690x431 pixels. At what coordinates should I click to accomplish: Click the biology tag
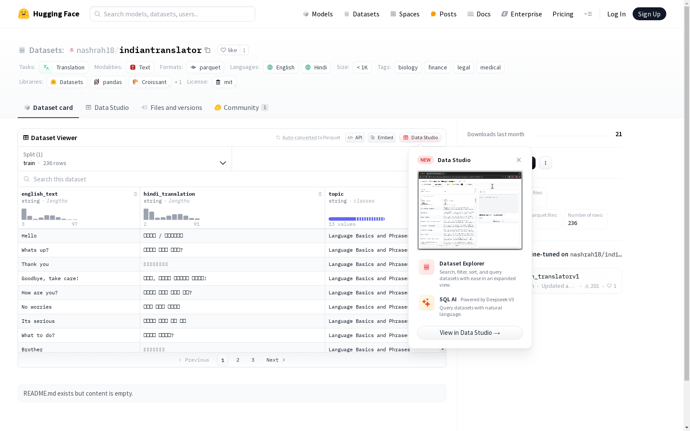click(408, 67)
